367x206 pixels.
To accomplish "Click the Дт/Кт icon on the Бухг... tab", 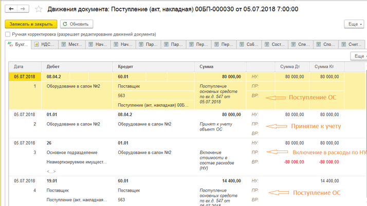I will tap(9, 45).
